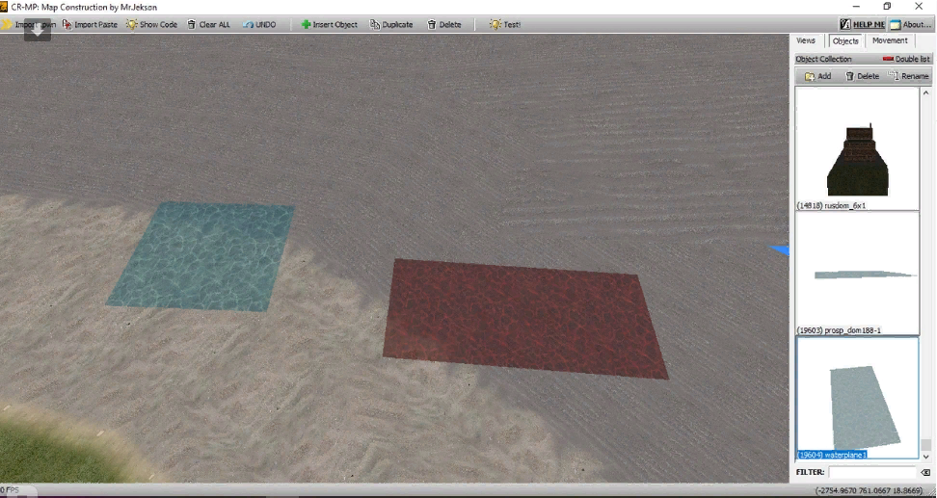
Task: Click the FILTER text input field
Action: (871, 472)
